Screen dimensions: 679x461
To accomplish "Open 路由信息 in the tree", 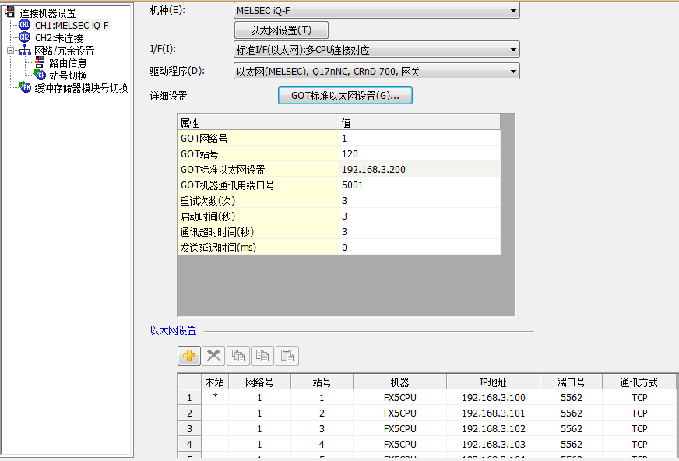I will (68, 63).
